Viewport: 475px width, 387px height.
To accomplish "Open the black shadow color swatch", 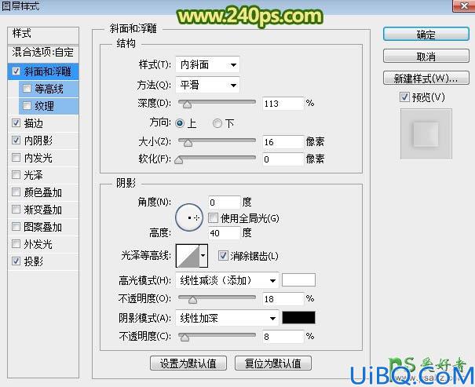I will click(298, 317).
